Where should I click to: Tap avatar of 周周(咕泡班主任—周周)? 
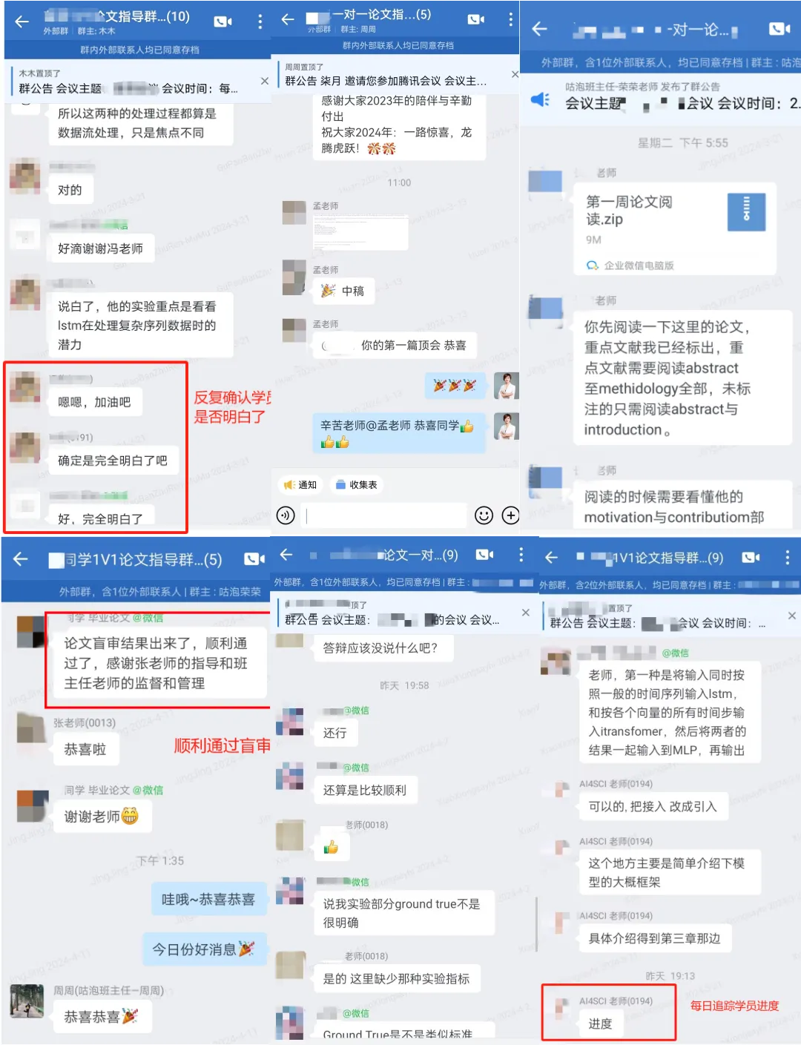(x=27, y=1001)
